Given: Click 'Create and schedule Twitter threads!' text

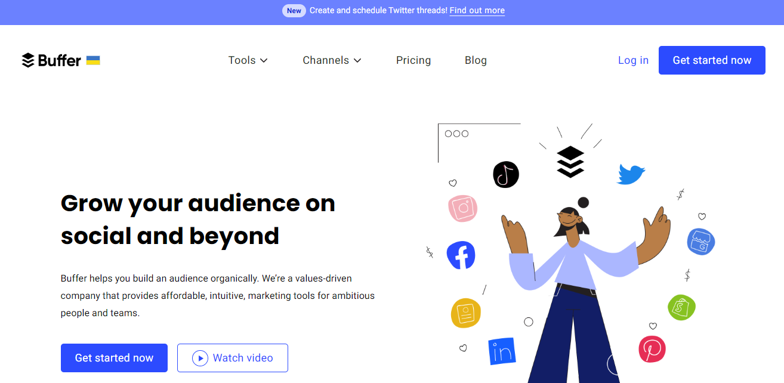Looking at the screenshot, I should tap(378, 10).
